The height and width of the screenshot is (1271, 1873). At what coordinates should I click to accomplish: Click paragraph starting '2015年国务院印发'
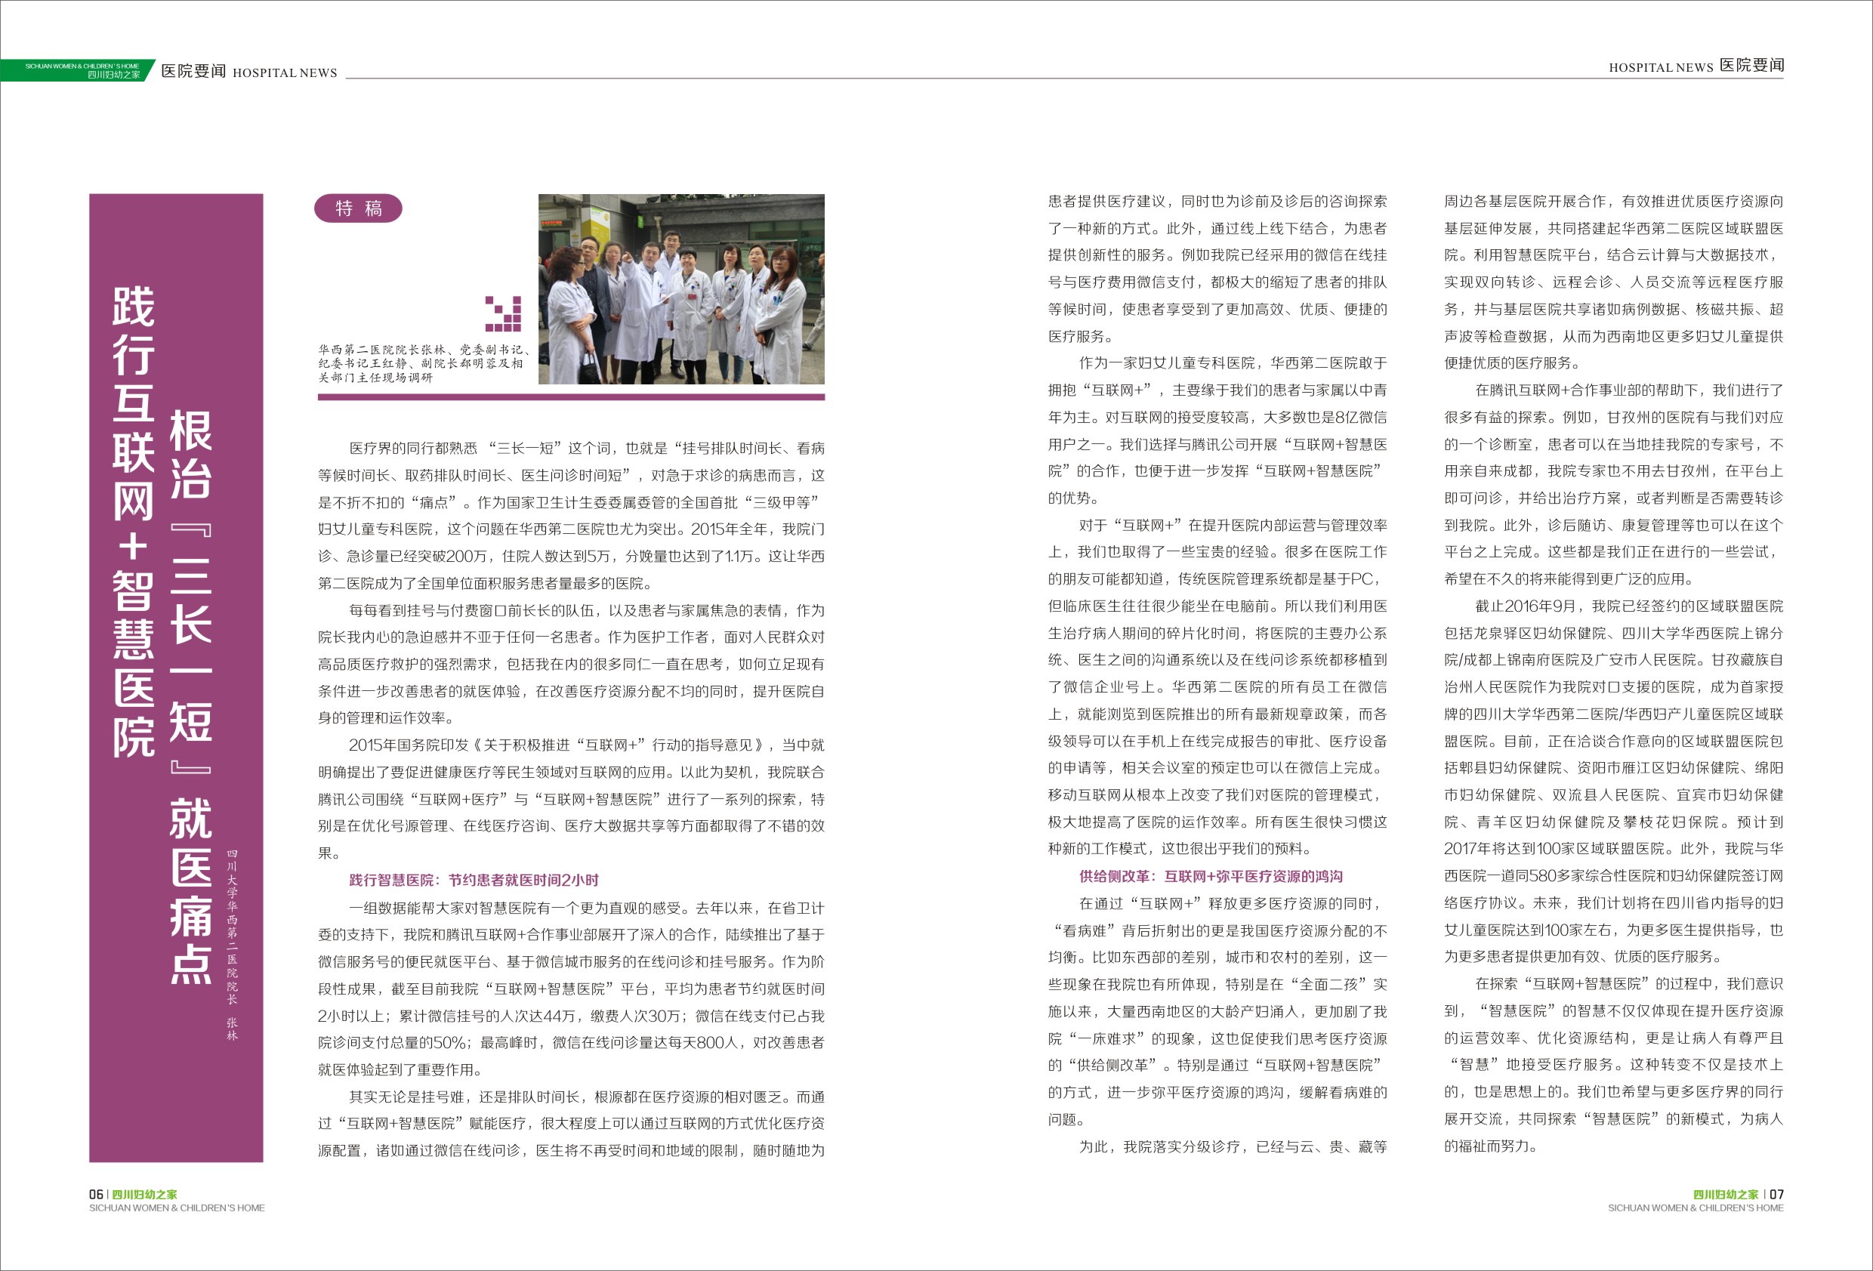[572, 799]
